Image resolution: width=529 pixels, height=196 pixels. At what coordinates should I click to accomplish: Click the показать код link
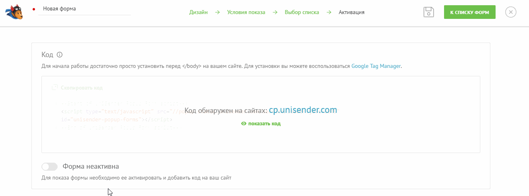(264, 124)
